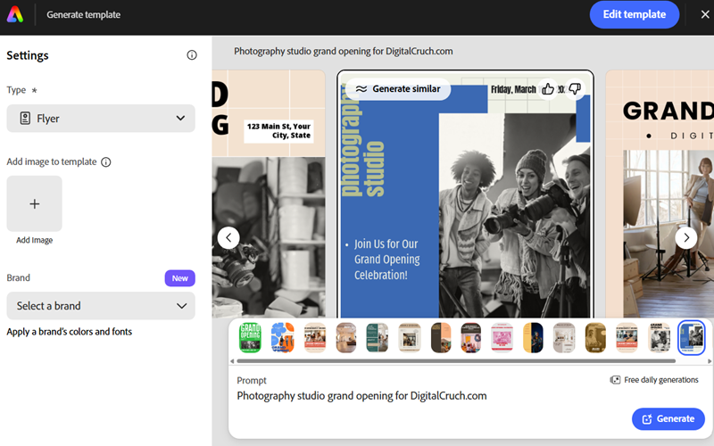The width and height of the screenshot is (714, 446).
Task: Click the blue photography studio flyer preview
Action: click(465, 195)
